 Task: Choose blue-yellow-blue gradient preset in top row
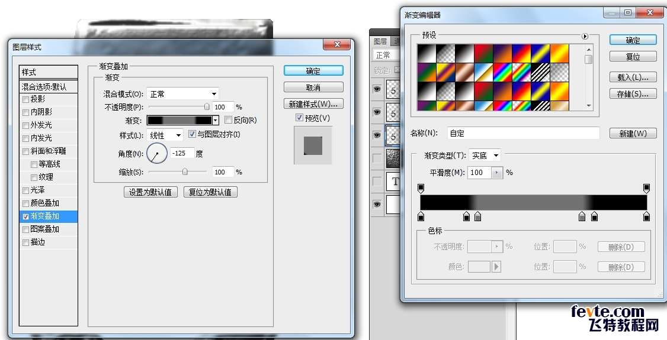click(540, 53)
